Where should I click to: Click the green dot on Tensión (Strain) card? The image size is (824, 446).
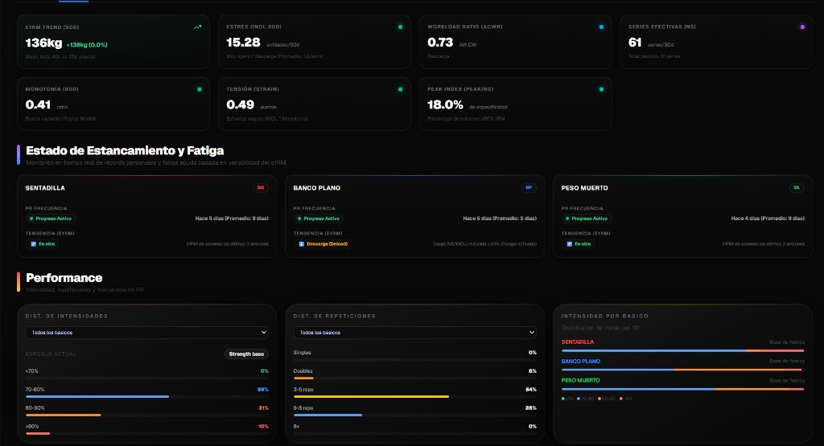(x=401, y=89)
